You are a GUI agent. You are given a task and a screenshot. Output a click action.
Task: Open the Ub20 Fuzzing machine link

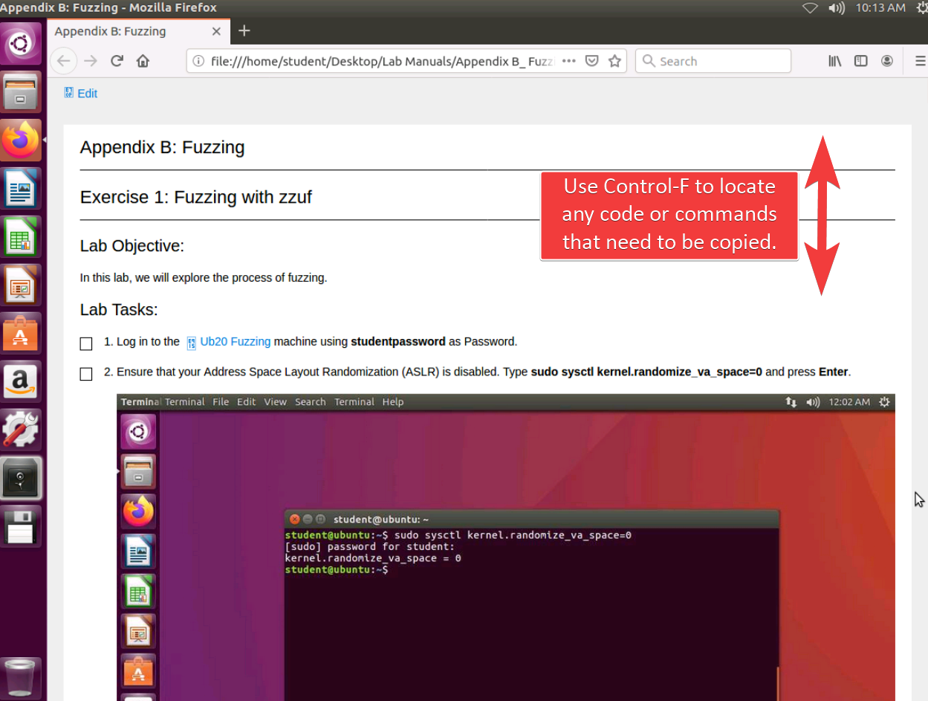235,342
